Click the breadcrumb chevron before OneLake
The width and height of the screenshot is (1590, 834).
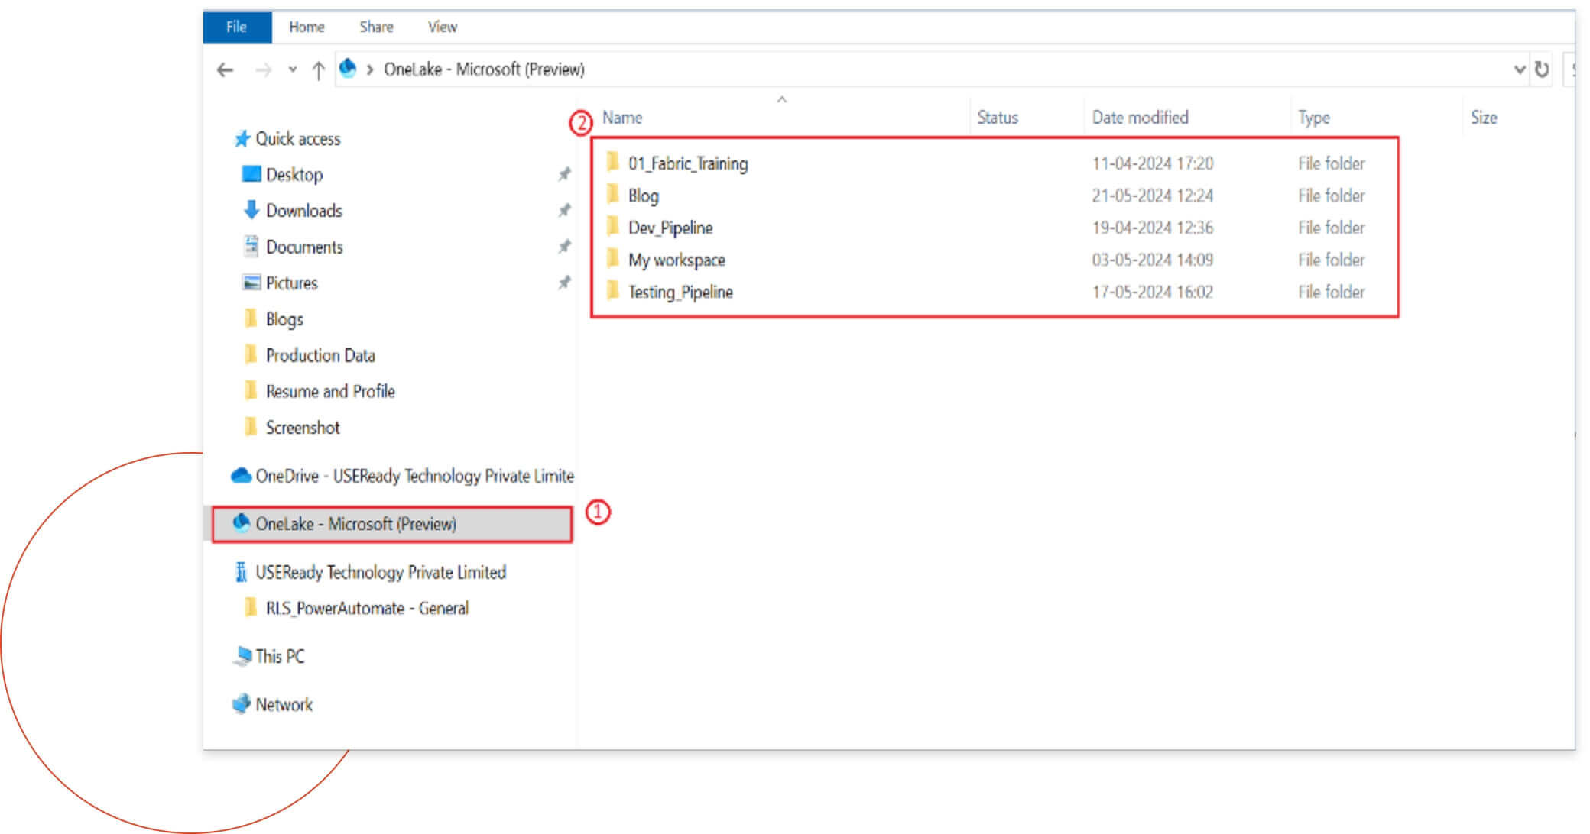370,69
